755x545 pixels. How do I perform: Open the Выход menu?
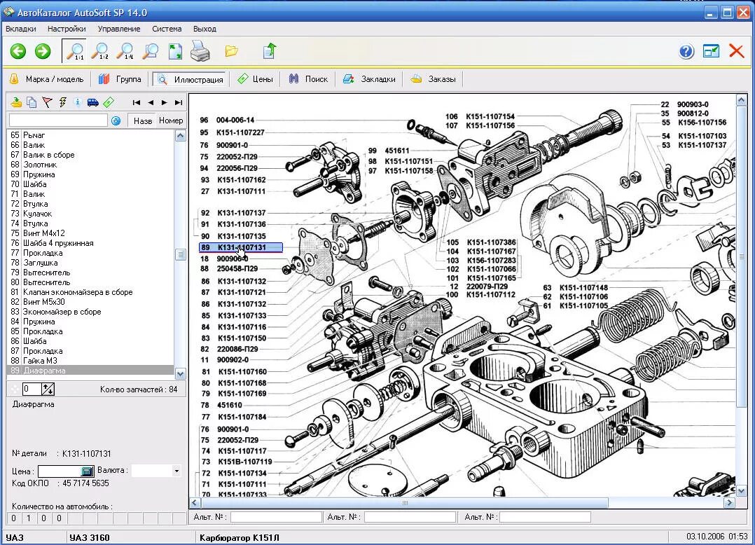point(205,29)
